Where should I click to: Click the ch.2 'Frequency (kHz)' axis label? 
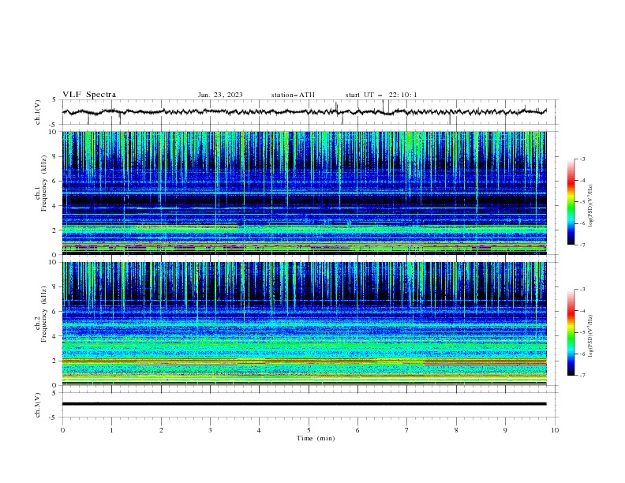point(44,314)
